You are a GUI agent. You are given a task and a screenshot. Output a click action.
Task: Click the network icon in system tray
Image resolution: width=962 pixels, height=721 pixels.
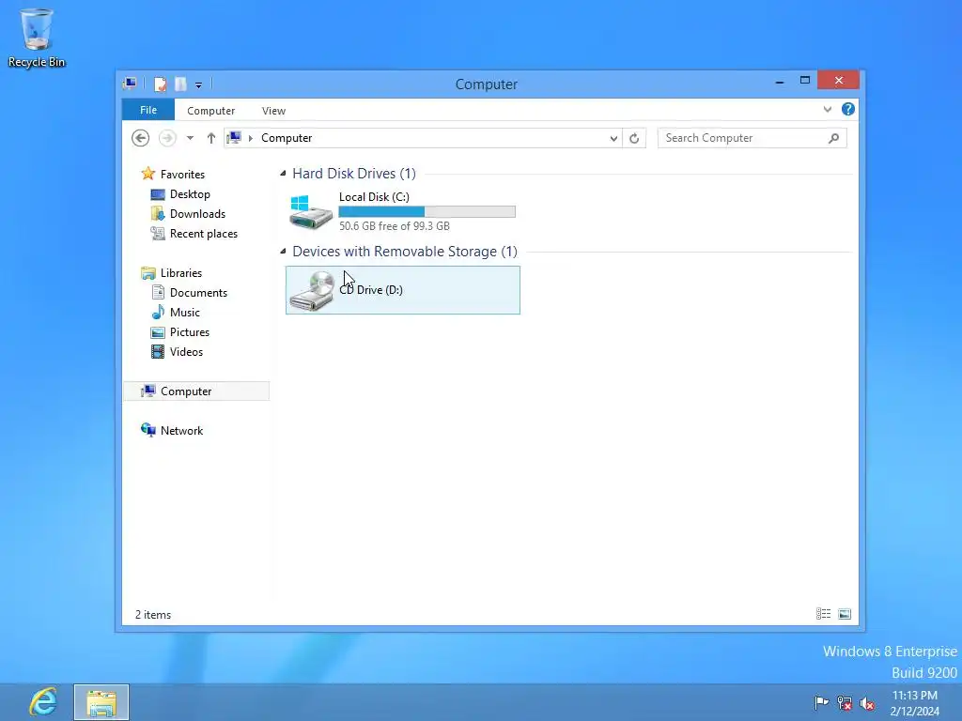pos(845,703)
